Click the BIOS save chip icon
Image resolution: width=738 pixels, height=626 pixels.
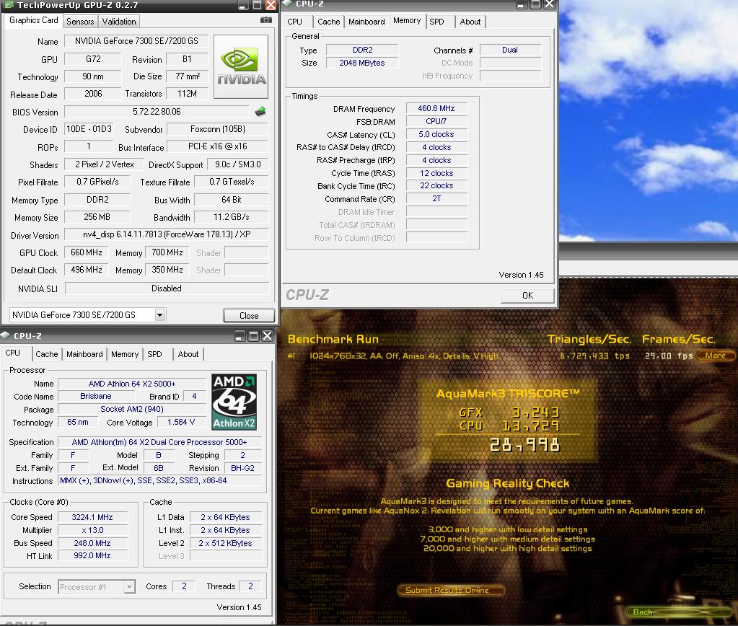pyautogui.click(x=260, y=112)
